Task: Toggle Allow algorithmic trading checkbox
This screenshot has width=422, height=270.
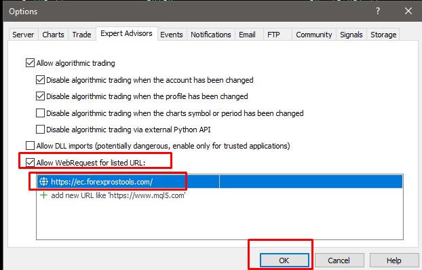Action: tap(30, 63)
